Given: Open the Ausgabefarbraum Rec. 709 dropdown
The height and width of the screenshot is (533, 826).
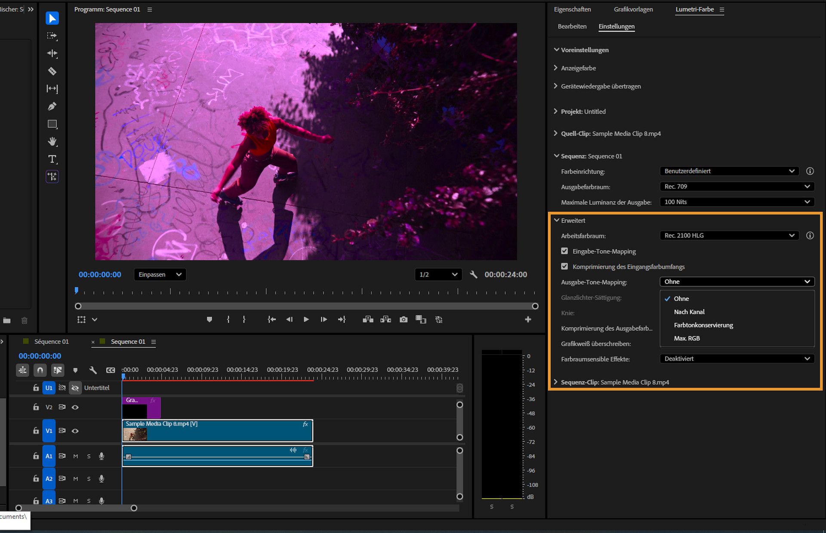Looking at the screenshot, I should click(737, 187).
